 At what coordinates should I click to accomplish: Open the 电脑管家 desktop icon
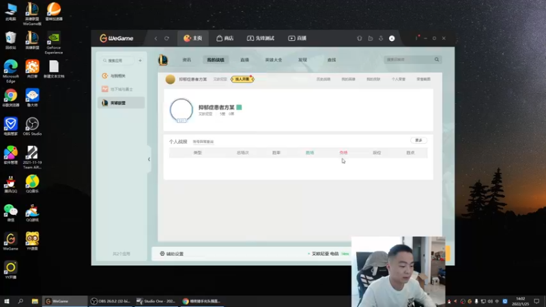click(11, 126)
